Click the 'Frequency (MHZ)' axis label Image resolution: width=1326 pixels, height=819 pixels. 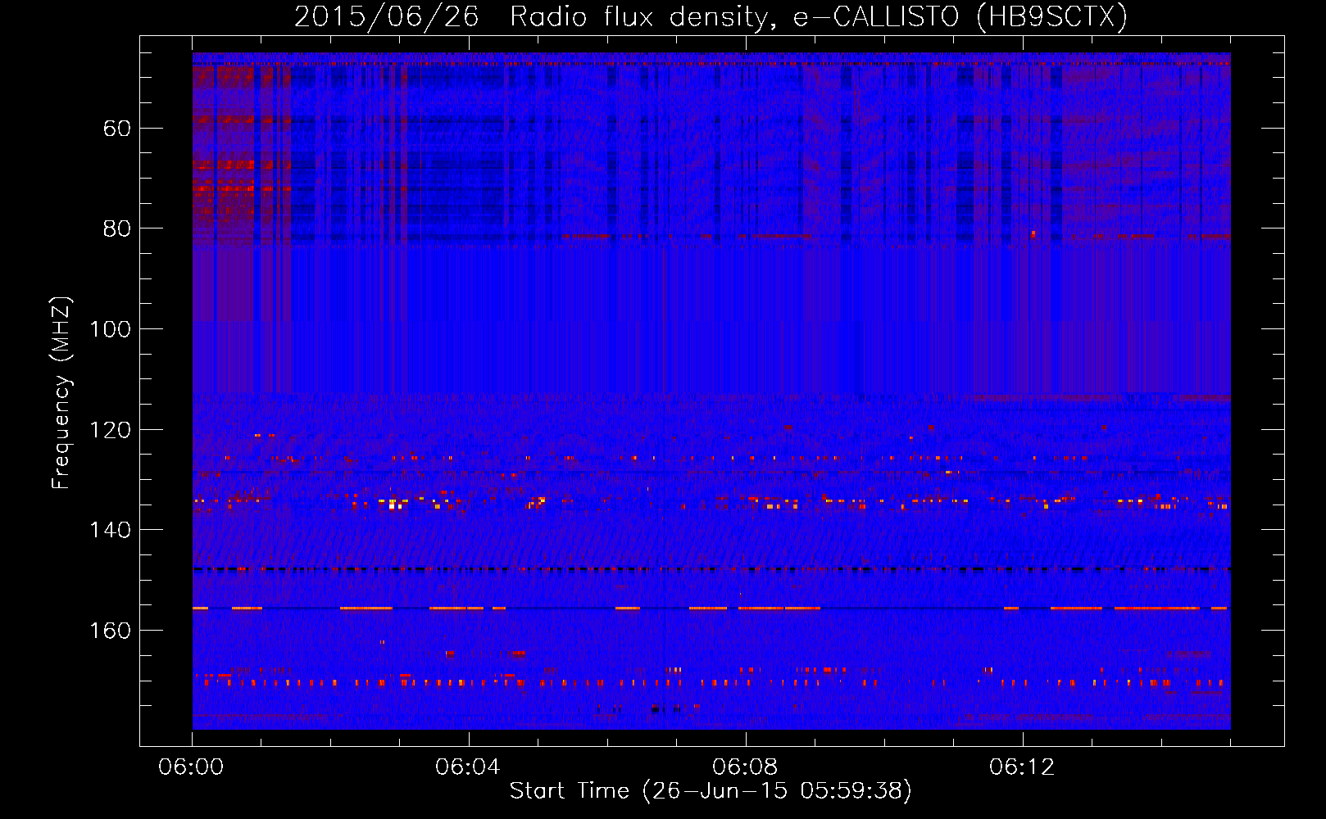coord(61,393)
